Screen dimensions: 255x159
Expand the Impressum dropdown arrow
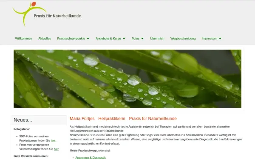pos(220,39)
